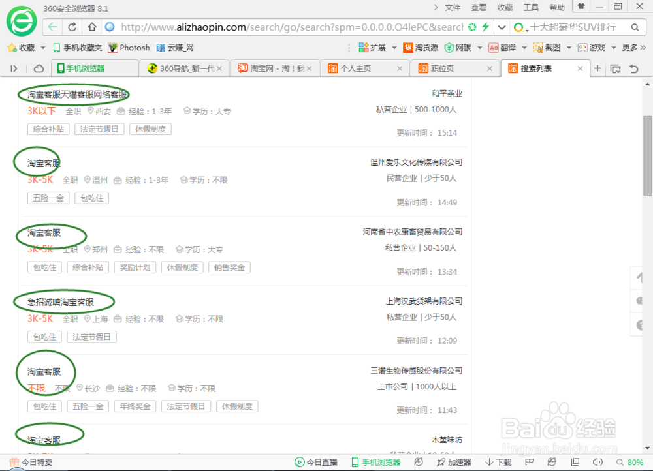The height and width of the screenshot is (471, 653).
Task: Open the 翻译 dropdown arrow
Action: [x=524, y=48]
